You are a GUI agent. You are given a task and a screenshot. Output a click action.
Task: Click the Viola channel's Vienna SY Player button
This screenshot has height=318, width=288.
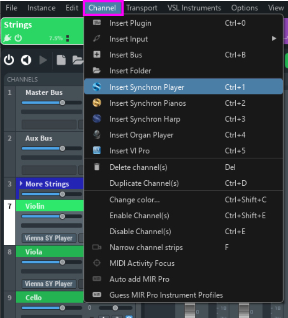pos(48,284)
